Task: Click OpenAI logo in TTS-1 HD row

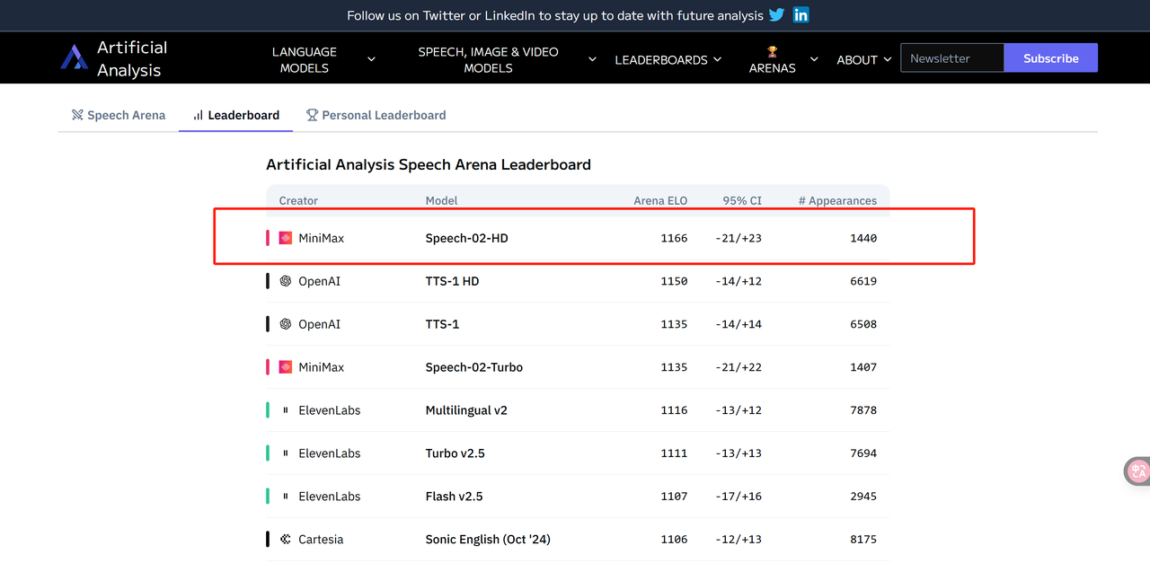Action: pyautogui.click(x=286, y=281)
